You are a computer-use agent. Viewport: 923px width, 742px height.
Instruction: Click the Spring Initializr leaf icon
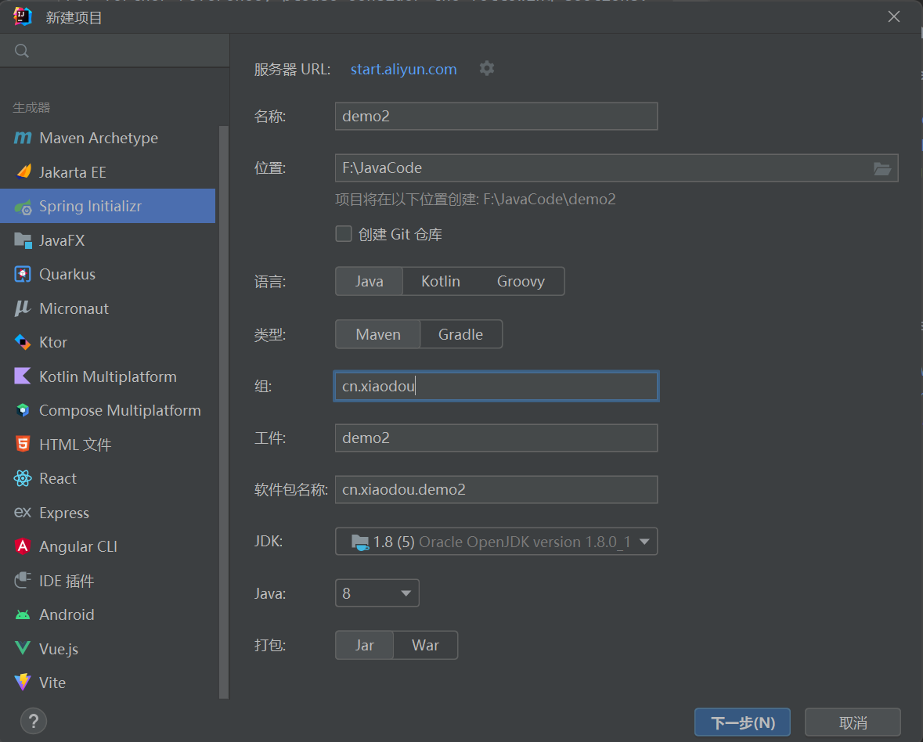(23, 207)
